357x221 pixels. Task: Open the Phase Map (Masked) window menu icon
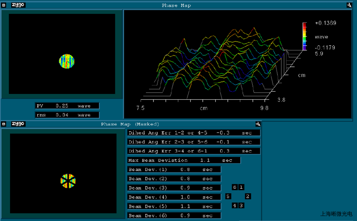pos(4,124)
